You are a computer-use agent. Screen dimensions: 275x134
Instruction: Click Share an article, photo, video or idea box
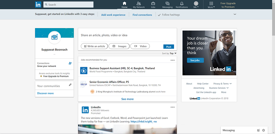coord(127,35)
